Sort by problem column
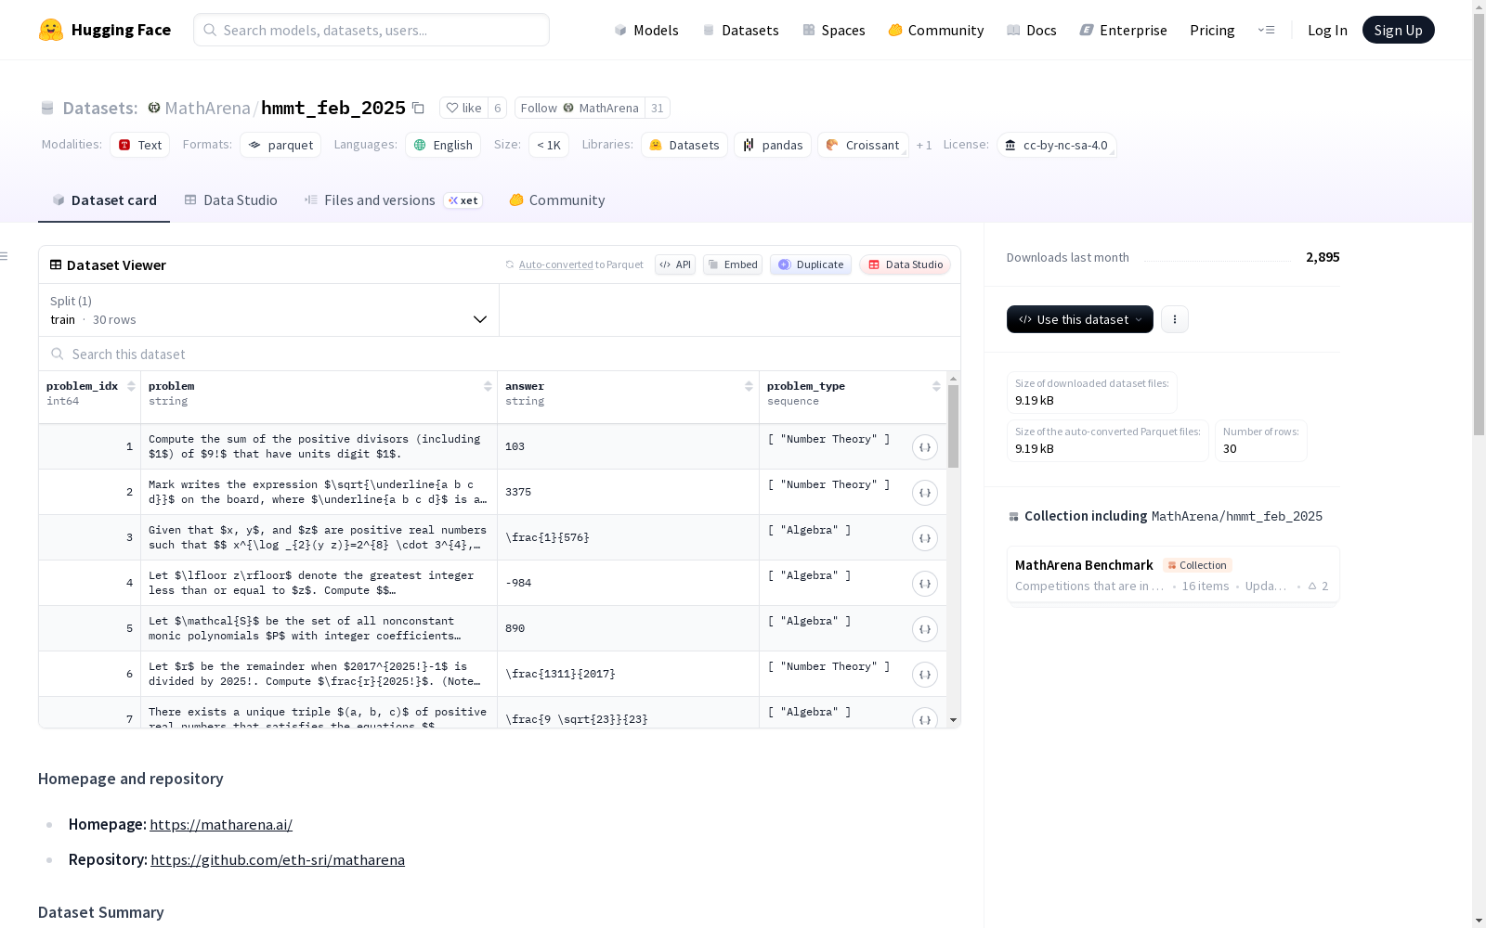 click(488, 386)
